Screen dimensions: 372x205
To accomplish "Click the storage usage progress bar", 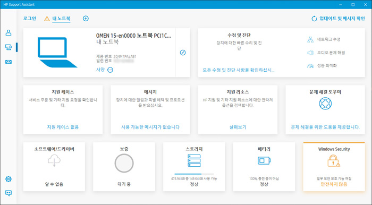I will click(x=194, y=174).
